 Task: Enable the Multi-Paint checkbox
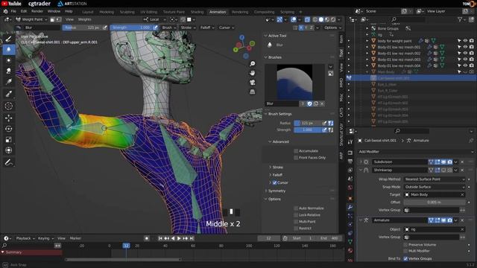(296, 222)
